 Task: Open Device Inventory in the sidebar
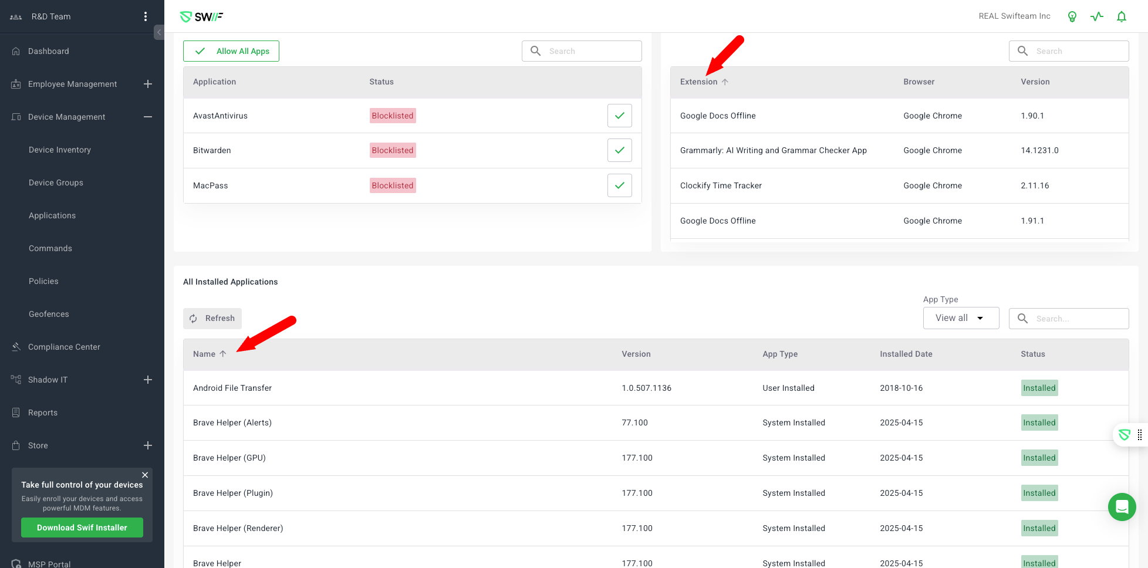(x=60, y=150)
